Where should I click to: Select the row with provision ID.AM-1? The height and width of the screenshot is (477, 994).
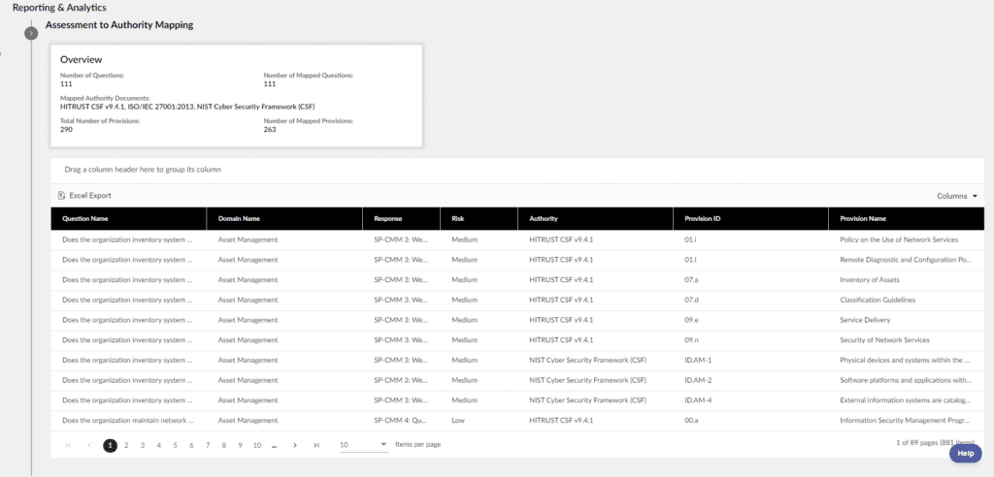[x=698, y=360]
